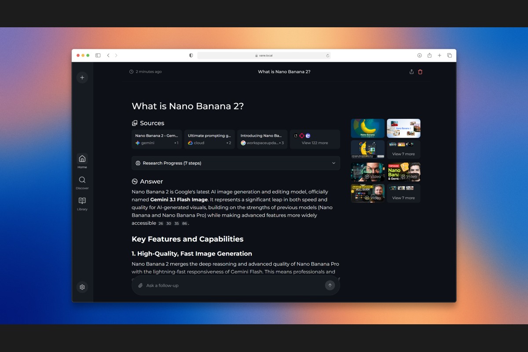Attach a file with the paperclip icon
Image resolution: width=528 pixels, height=352 pixels.
coord(140,286)
